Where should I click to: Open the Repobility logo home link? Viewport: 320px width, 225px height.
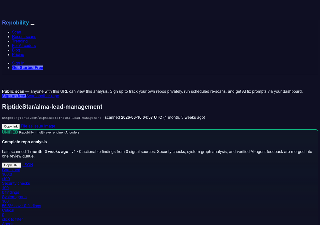pos(15,23)
